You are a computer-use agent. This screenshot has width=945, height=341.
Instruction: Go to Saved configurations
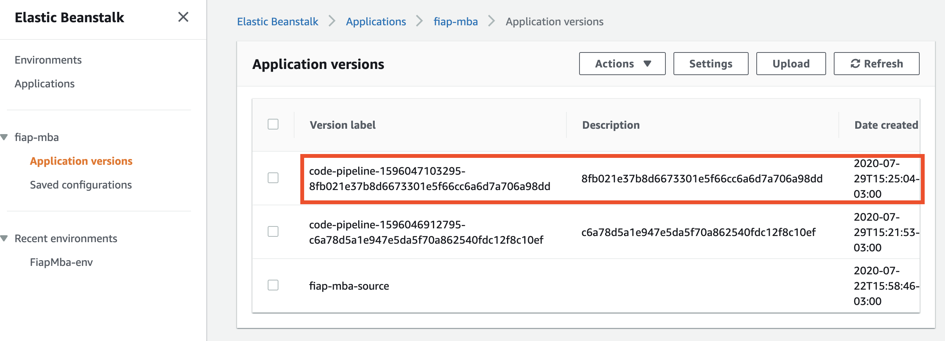[81, 185]
